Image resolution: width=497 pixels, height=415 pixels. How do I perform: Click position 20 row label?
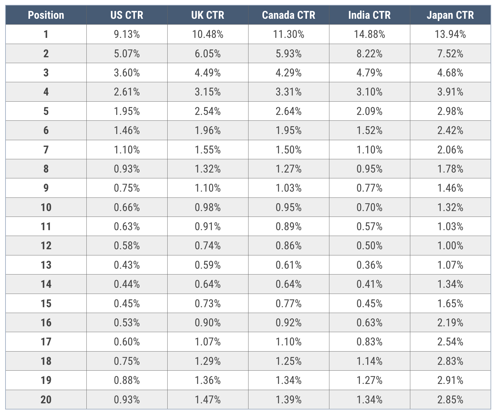point(46,400)
